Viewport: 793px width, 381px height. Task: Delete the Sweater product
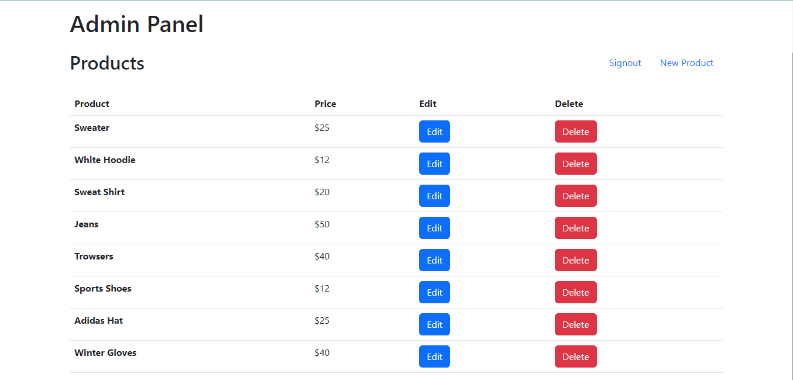pos(575,131)
